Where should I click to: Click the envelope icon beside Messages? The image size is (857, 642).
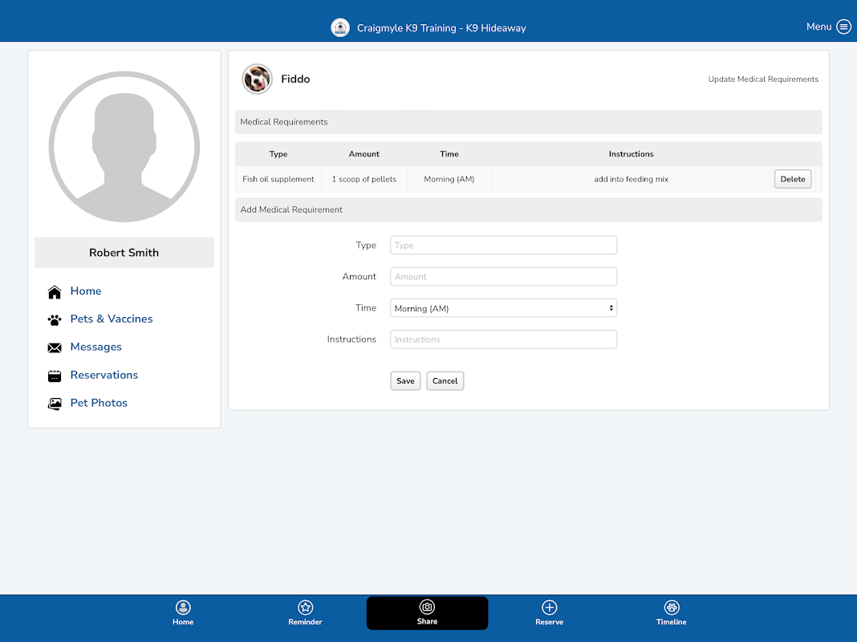click(x=55, y=348)
